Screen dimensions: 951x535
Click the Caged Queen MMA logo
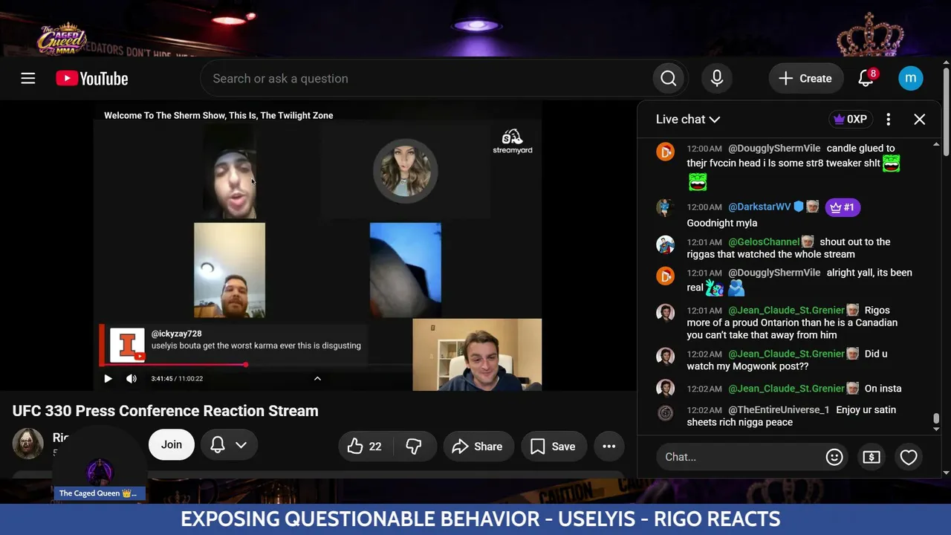[62, 39]
